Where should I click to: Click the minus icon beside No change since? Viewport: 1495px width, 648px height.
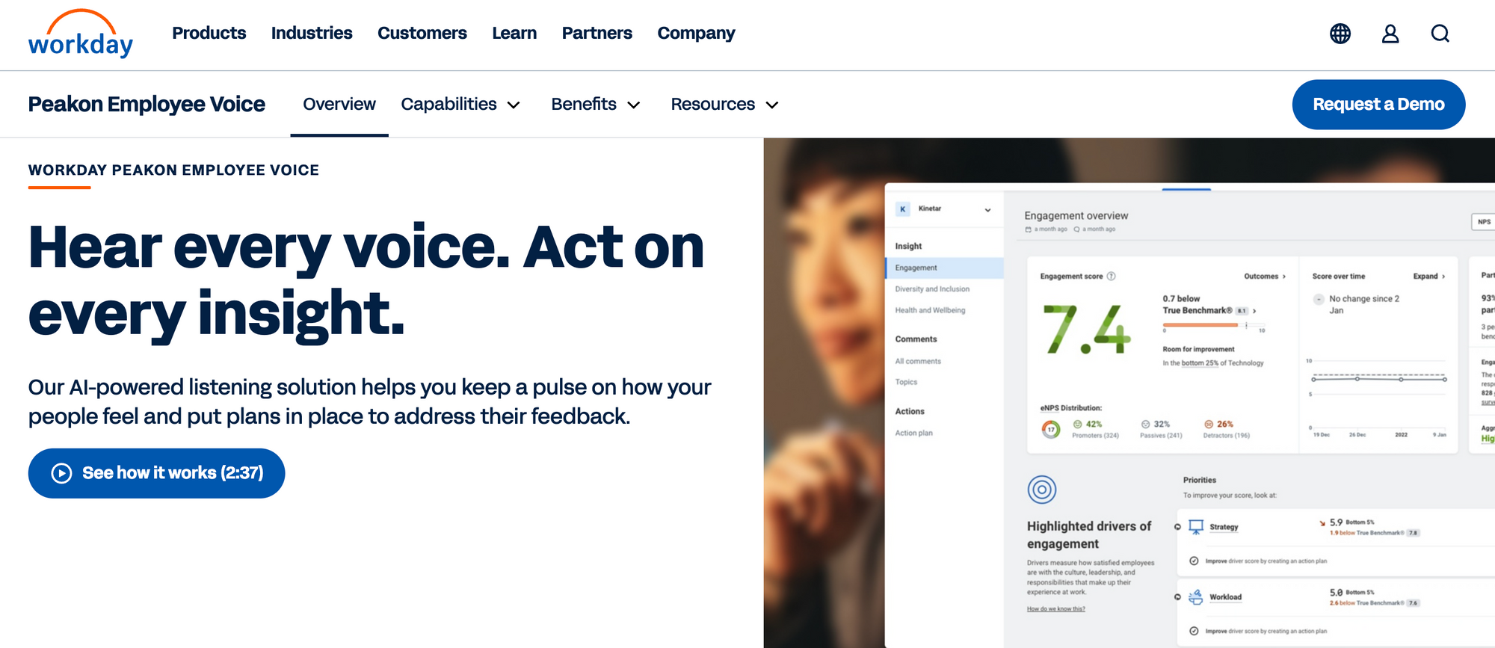tap(1319, 299)
